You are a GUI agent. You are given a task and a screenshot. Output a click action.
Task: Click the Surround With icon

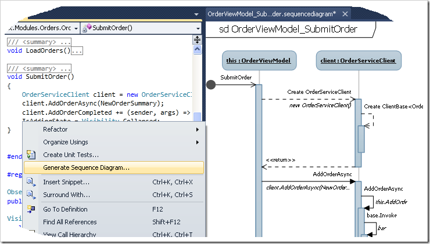pos(31,195)
